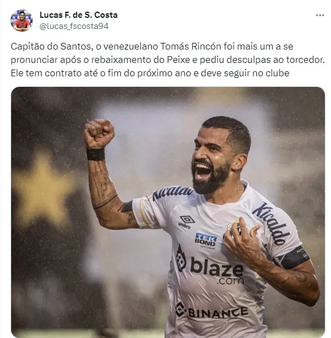Open Lucas F. de S. Costa's profile picture

(22, 21)
